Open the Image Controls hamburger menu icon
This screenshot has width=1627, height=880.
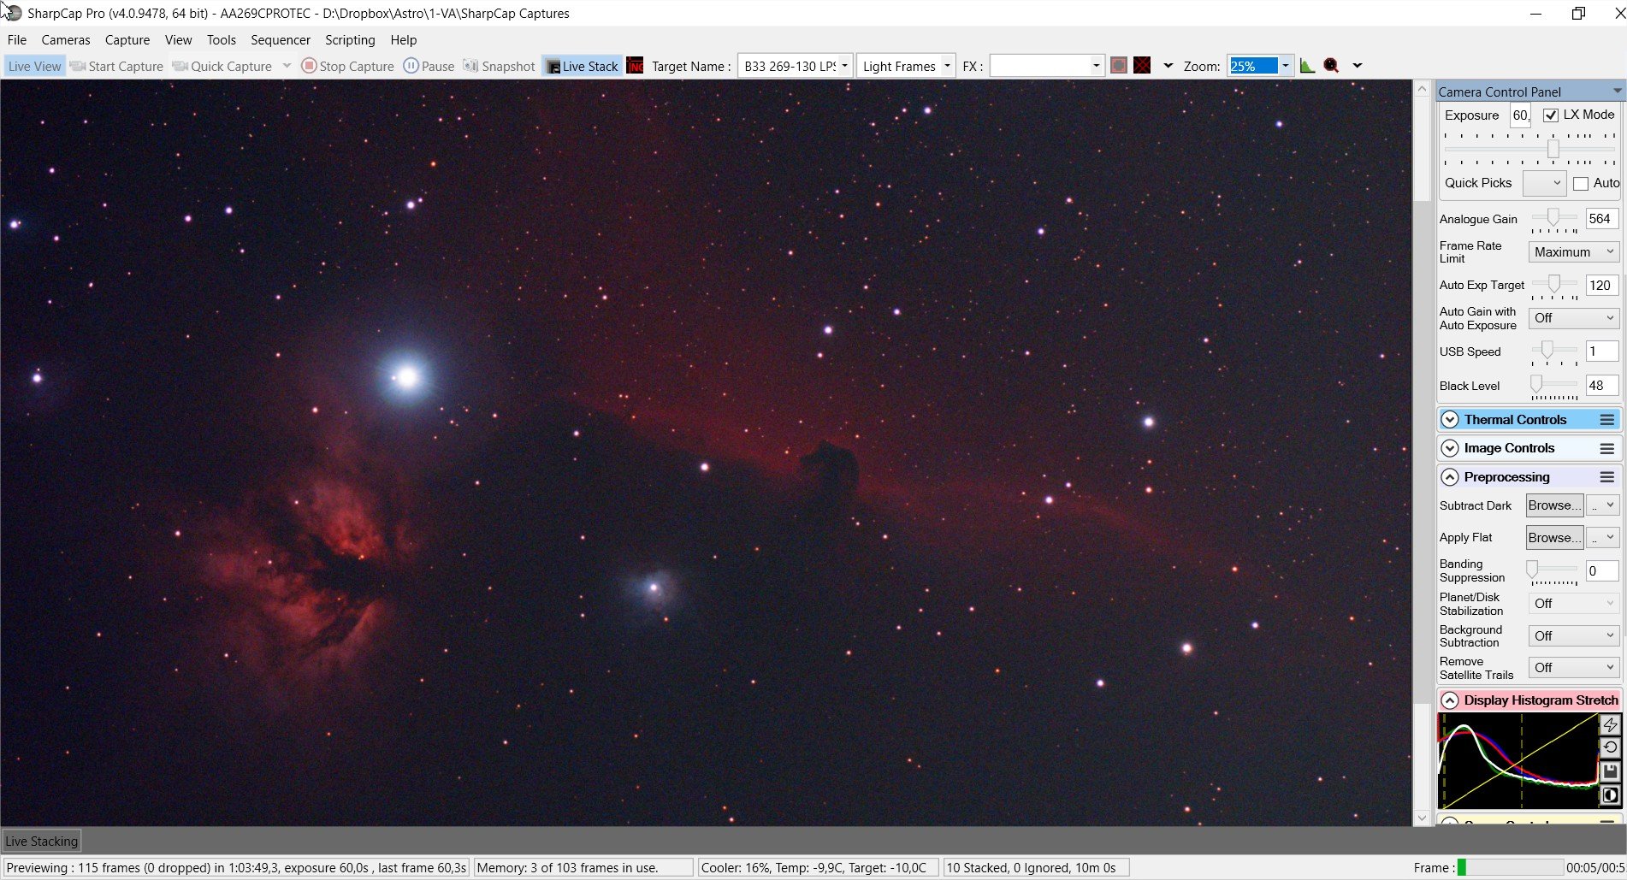pyautogui.click(x=1607, y=448)
